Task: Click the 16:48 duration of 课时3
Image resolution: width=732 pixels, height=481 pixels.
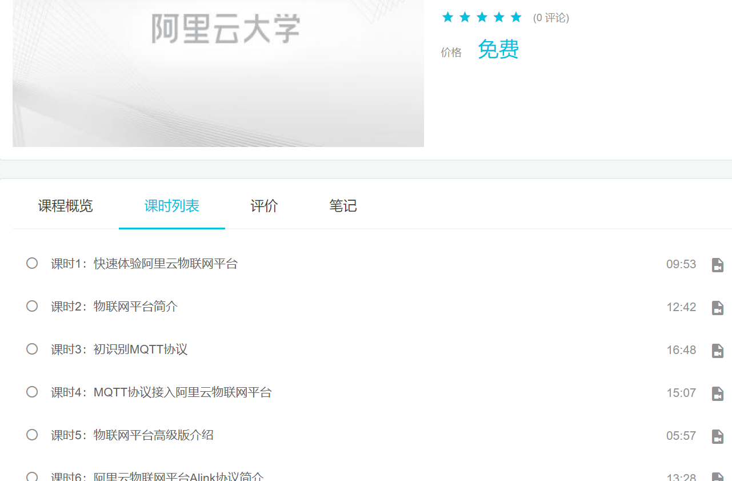Action: [681, 350]
